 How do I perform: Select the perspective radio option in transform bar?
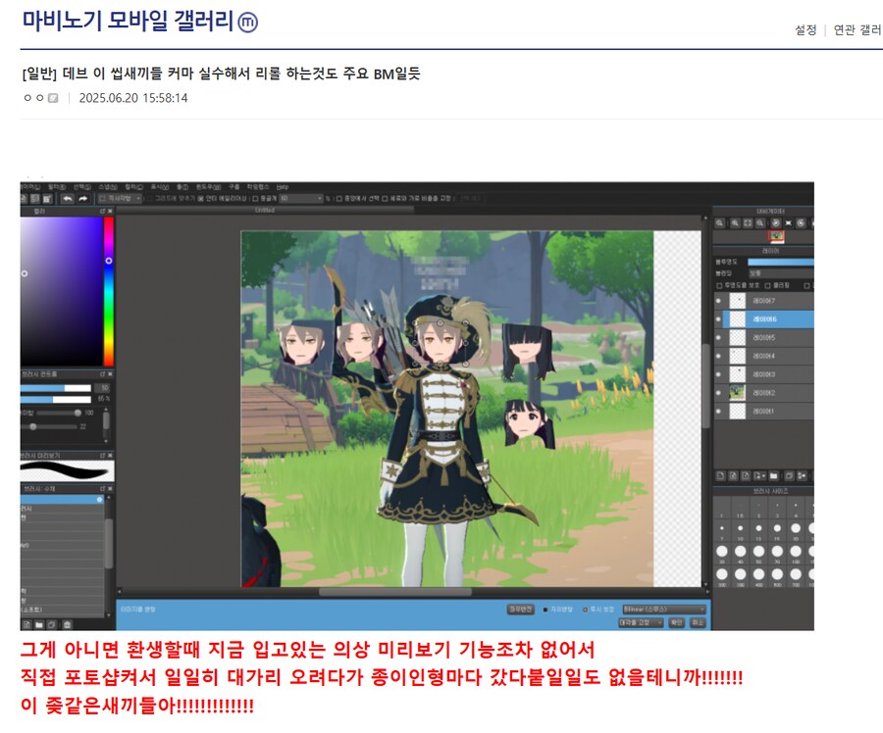click(585, 610)
